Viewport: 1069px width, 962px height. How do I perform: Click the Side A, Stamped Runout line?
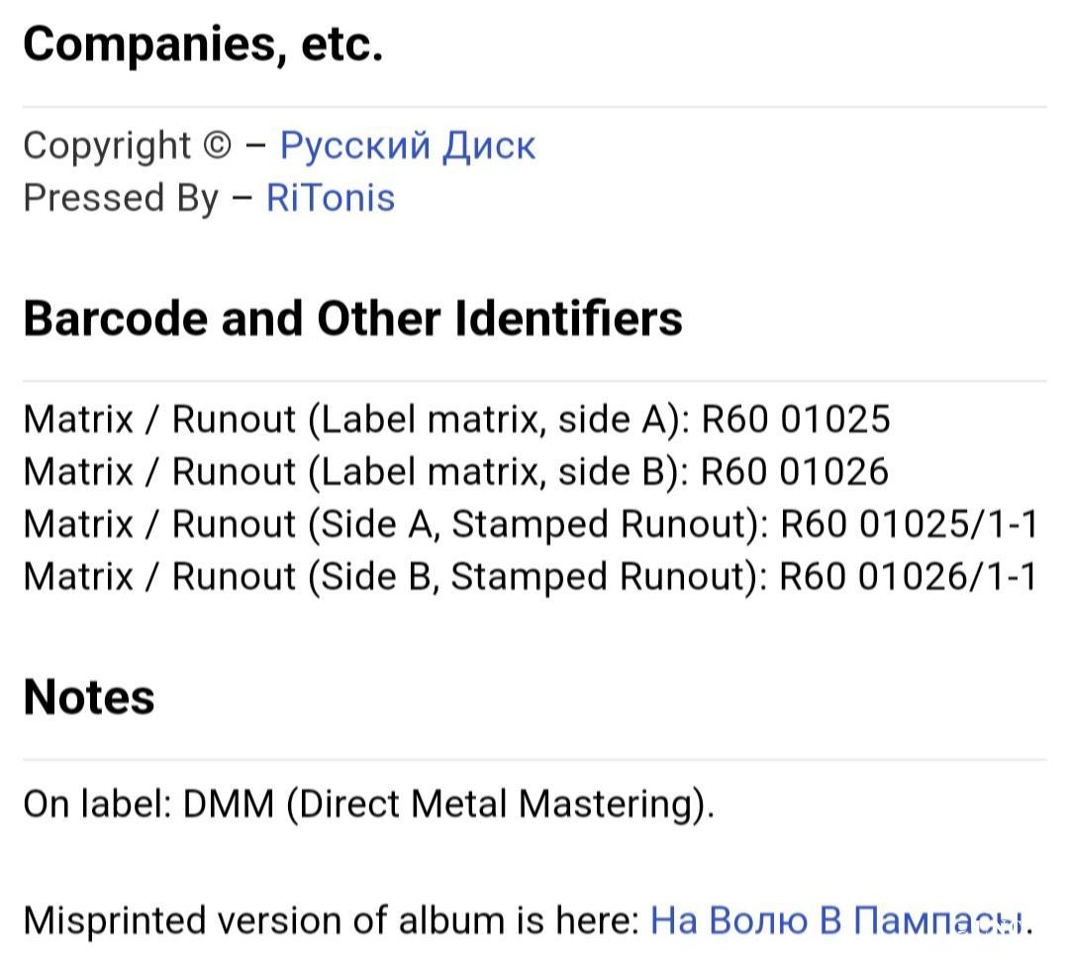531,525
